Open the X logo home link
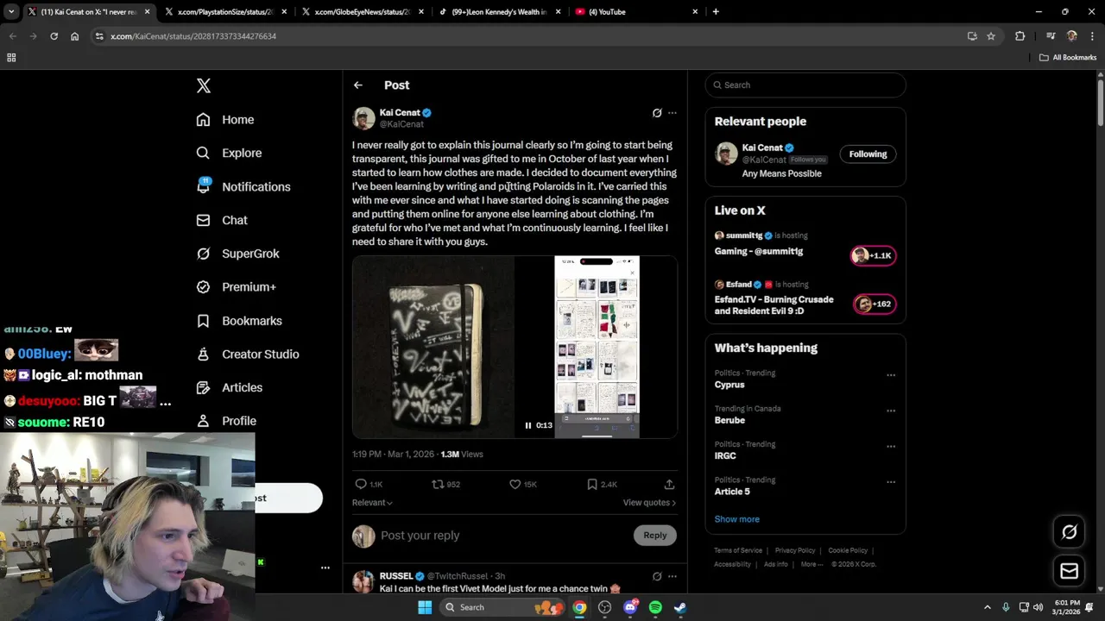Image resolution: width=1105 pixels, height=621 pixels. (x=204, y=85)
